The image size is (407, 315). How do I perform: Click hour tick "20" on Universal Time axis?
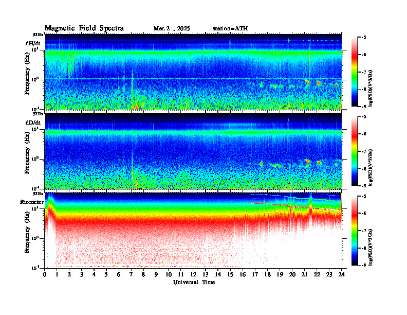click(292, 274)
